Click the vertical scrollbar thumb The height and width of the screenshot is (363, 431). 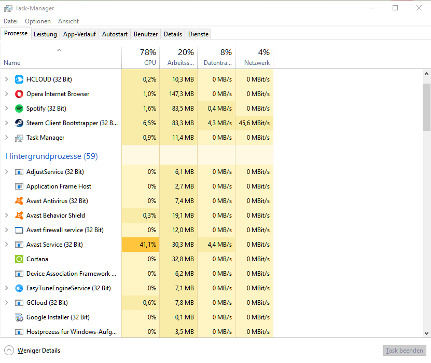pos(426,107)
